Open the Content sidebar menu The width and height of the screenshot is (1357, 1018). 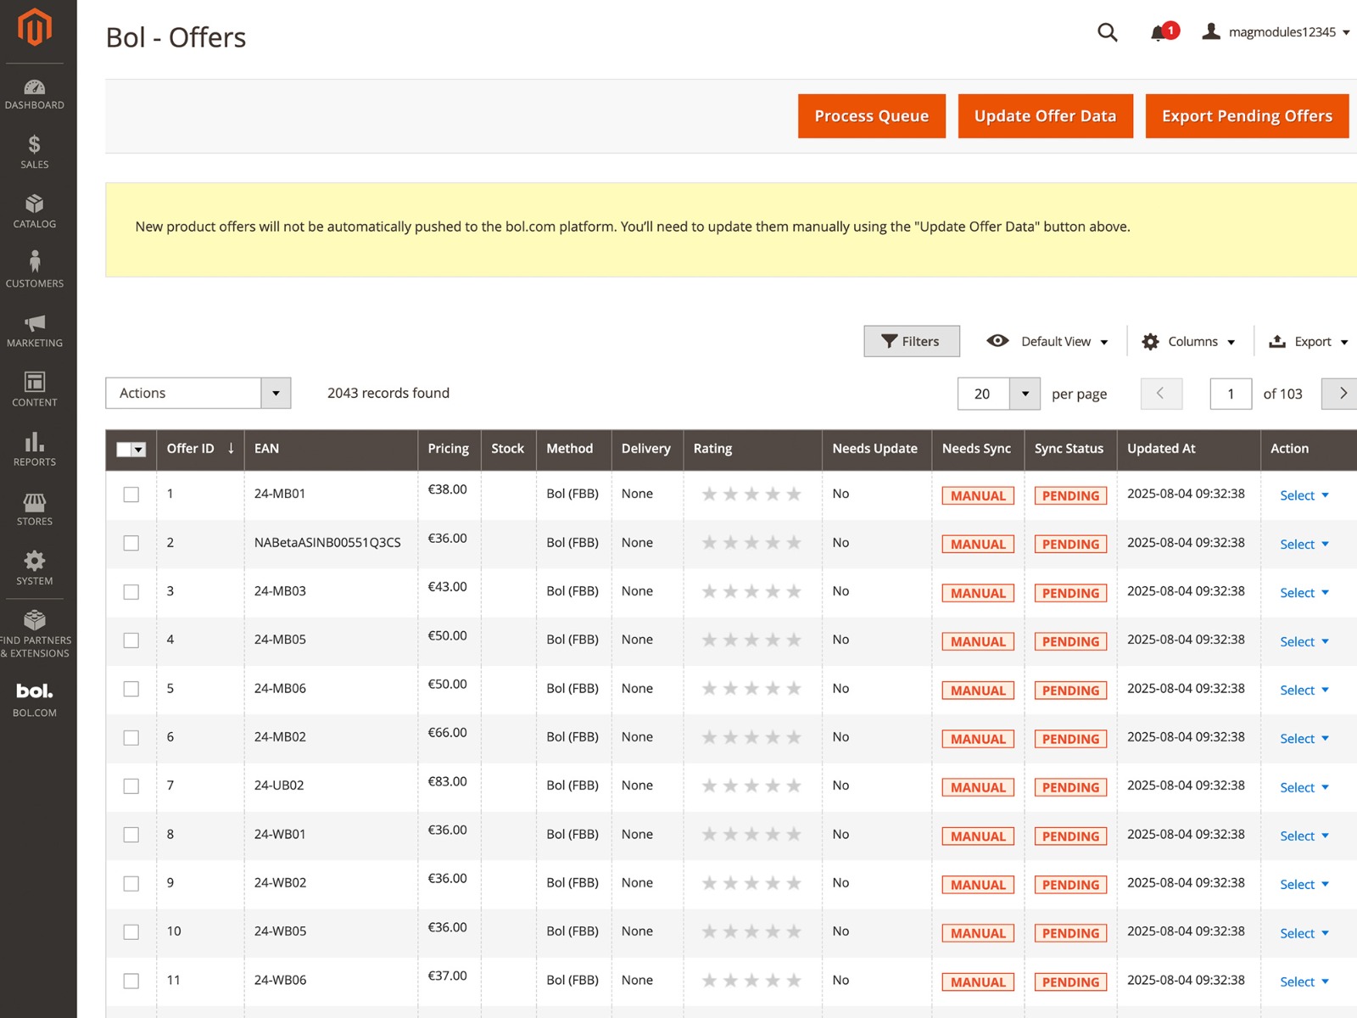(x=35, y=390)
